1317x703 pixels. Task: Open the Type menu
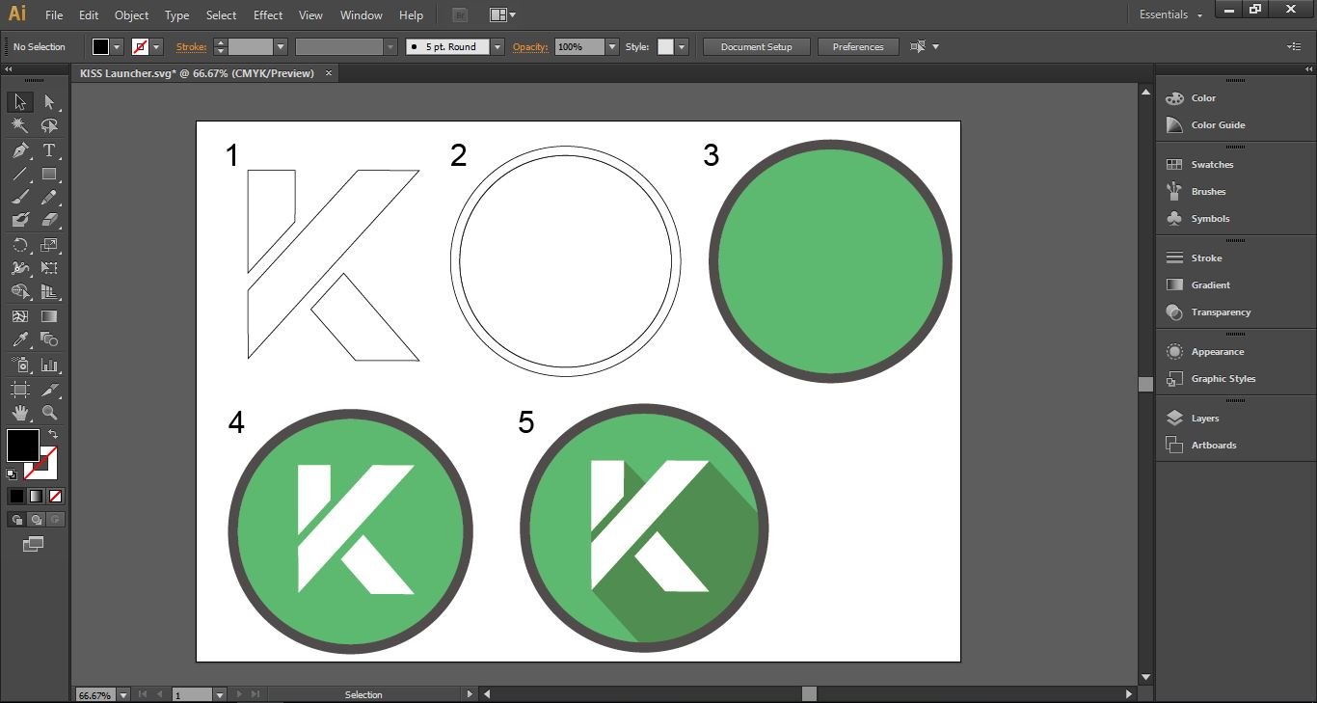[176, 15]
